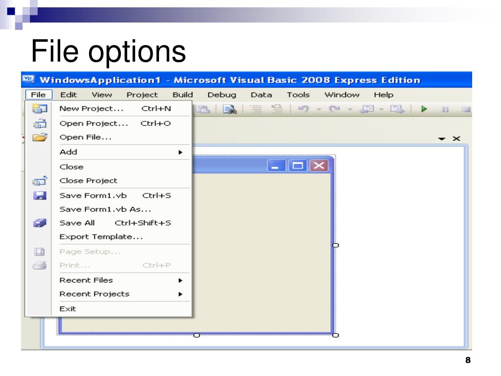
Task: Click the floppy disk Save icon
Action: click(40, 195)
